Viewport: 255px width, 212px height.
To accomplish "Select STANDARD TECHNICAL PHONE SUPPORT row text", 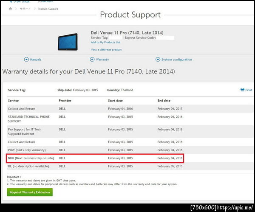I will 29,119.
